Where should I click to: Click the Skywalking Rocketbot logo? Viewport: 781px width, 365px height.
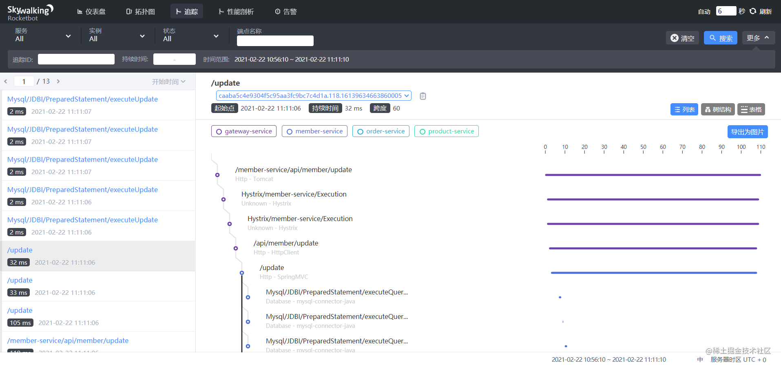point(30,13)
